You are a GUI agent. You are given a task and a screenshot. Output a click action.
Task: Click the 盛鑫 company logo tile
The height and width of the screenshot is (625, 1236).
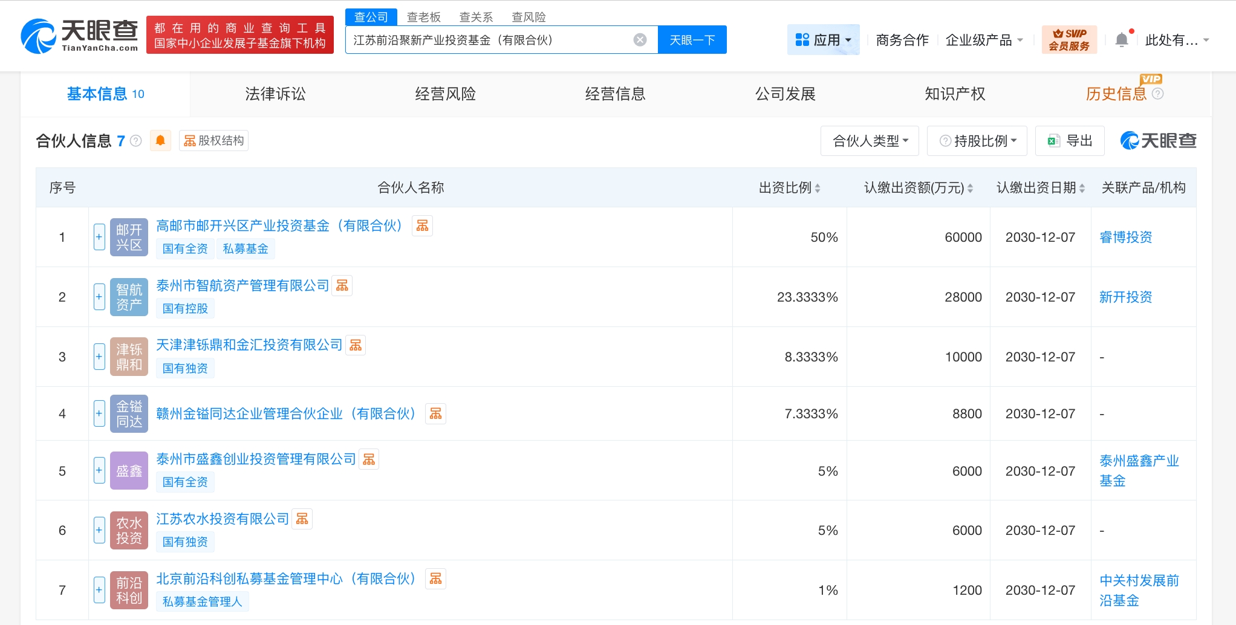[129, 470]
